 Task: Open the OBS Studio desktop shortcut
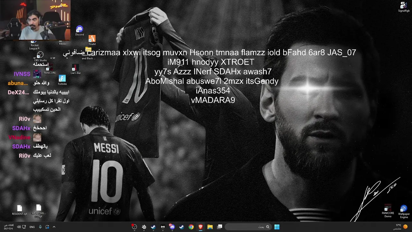pyautogui.click(x=40, y=57)
